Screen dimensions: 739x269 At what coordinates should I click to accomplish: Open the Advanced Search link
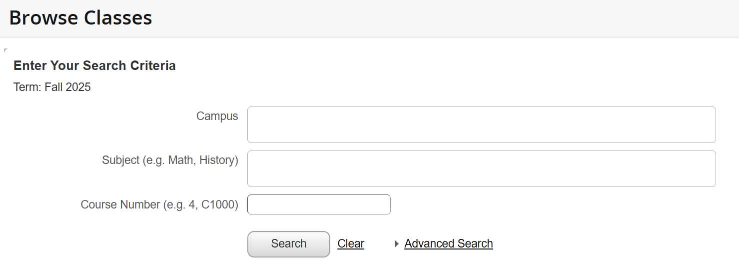448,244
